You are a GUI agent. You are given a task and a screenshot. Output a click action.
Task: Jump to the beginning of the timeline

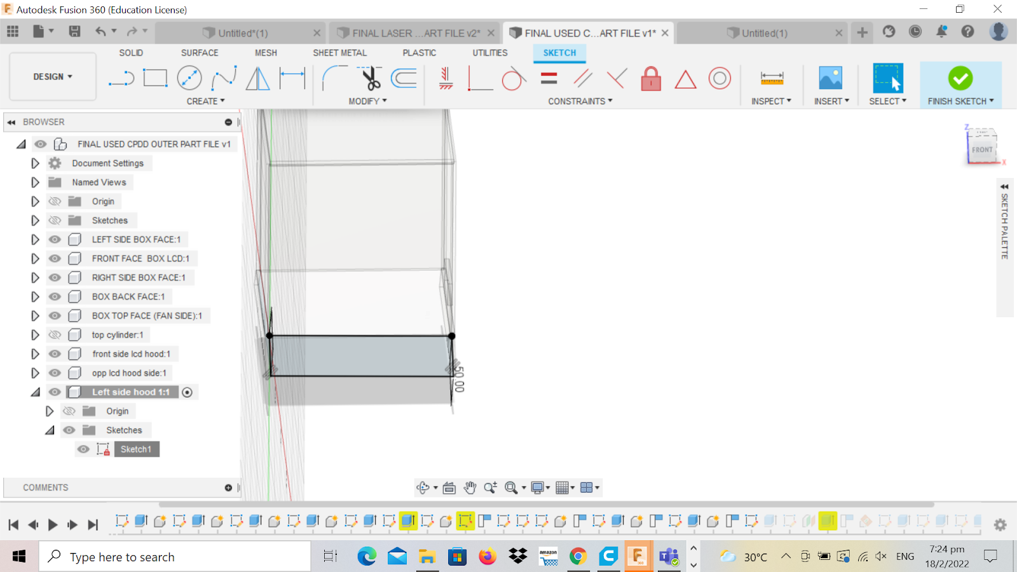coord(13,525)
